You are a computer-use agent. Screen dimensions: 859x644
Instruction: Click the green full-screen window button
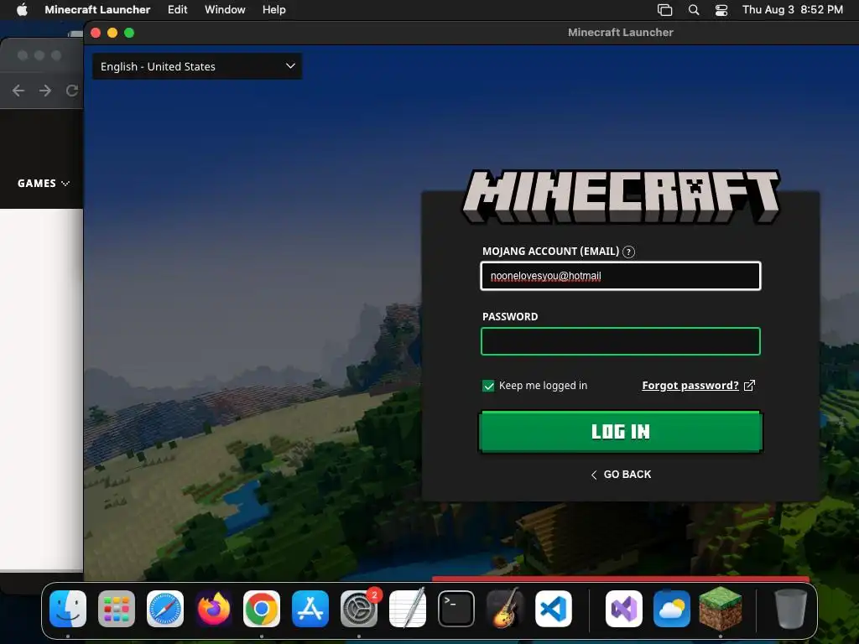(x=129, y=33)
